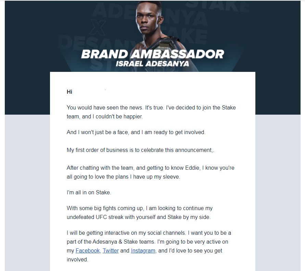
Task: Click the 'getting interactive on my social channels' line
Action: pos(149,233)
